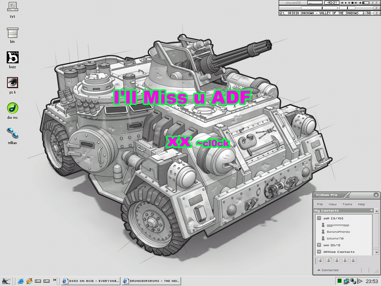This screenshot has width=381, height=286.
Task: Open the Tasks menu in Trillian
Action: (347, 204)
